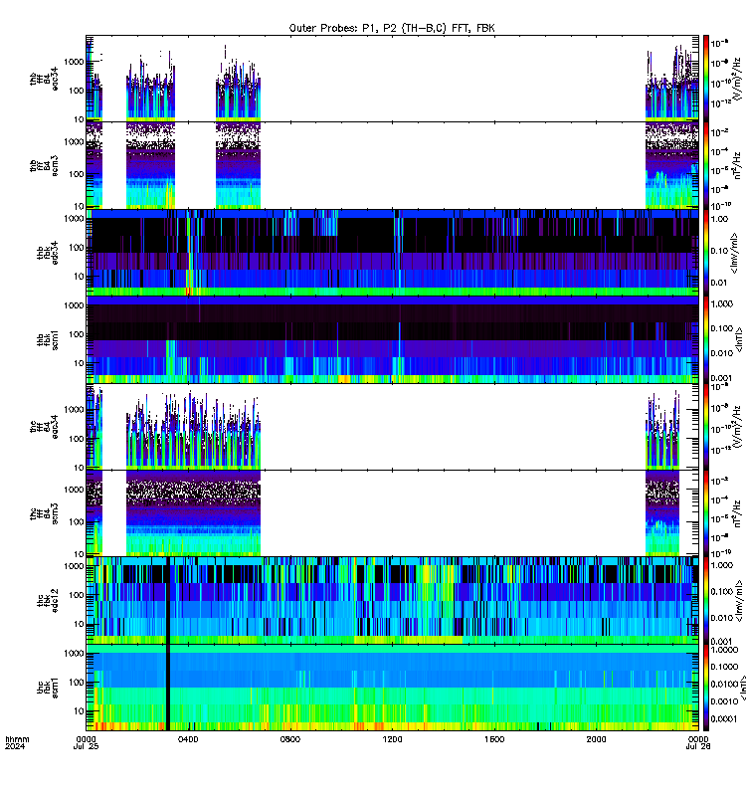Click the '10' frequency tick of thb fbk edc34 panel

point(80,277)
